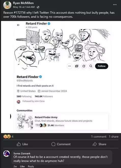Viewport: 121px width, 168px height.
Task: Click the May 16 at 1:44 AM timestamp
Action: (x=24, y=7)
